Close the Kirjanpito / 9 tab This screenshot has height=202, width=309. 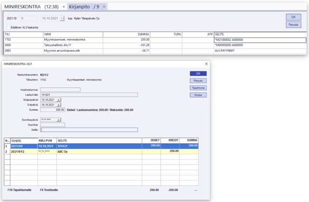[104, 7]
